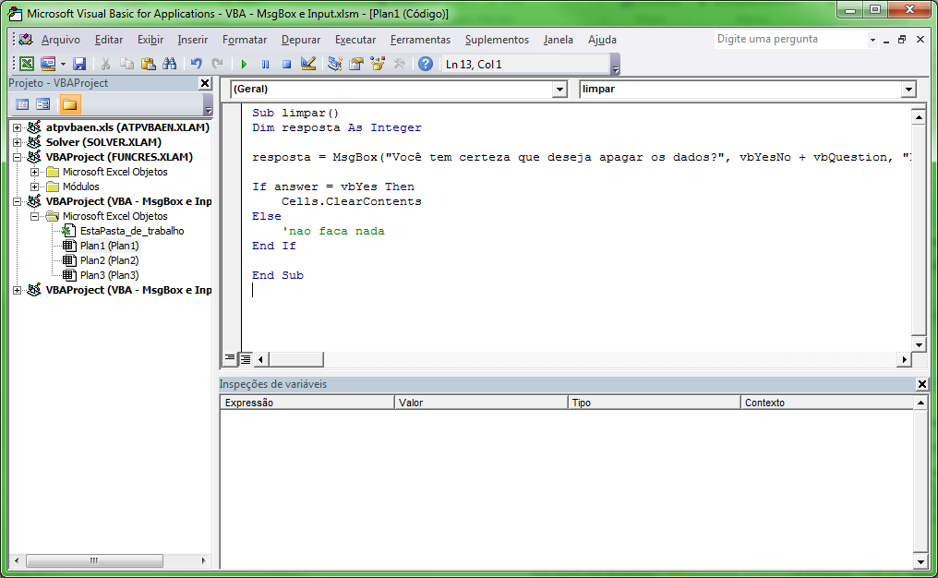
Task: Click the View Microsoft Excel icon
Action: pos(27,64)
